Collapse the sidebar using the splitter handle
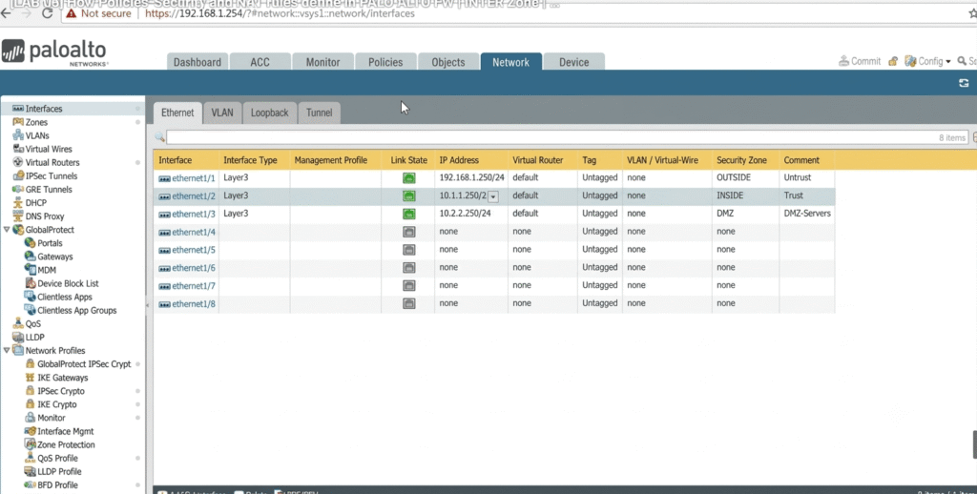The image size is (977, 494). pos(148,305)
